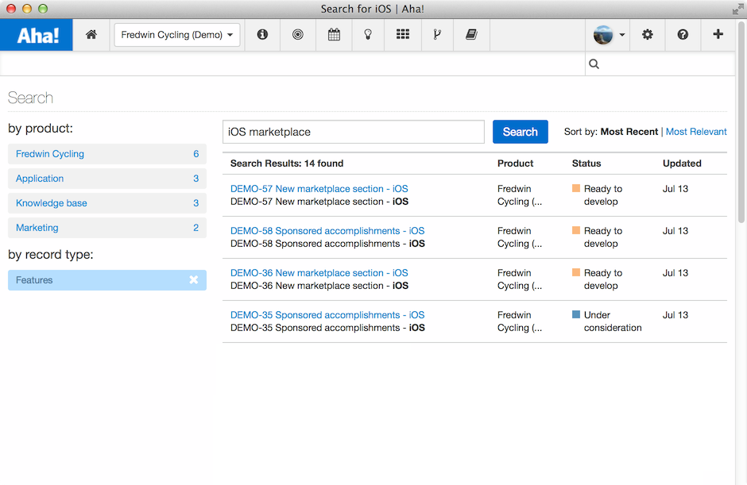Open DEMO-57 New marketplace section record
The image size is (747, 485).
point(319,188)
